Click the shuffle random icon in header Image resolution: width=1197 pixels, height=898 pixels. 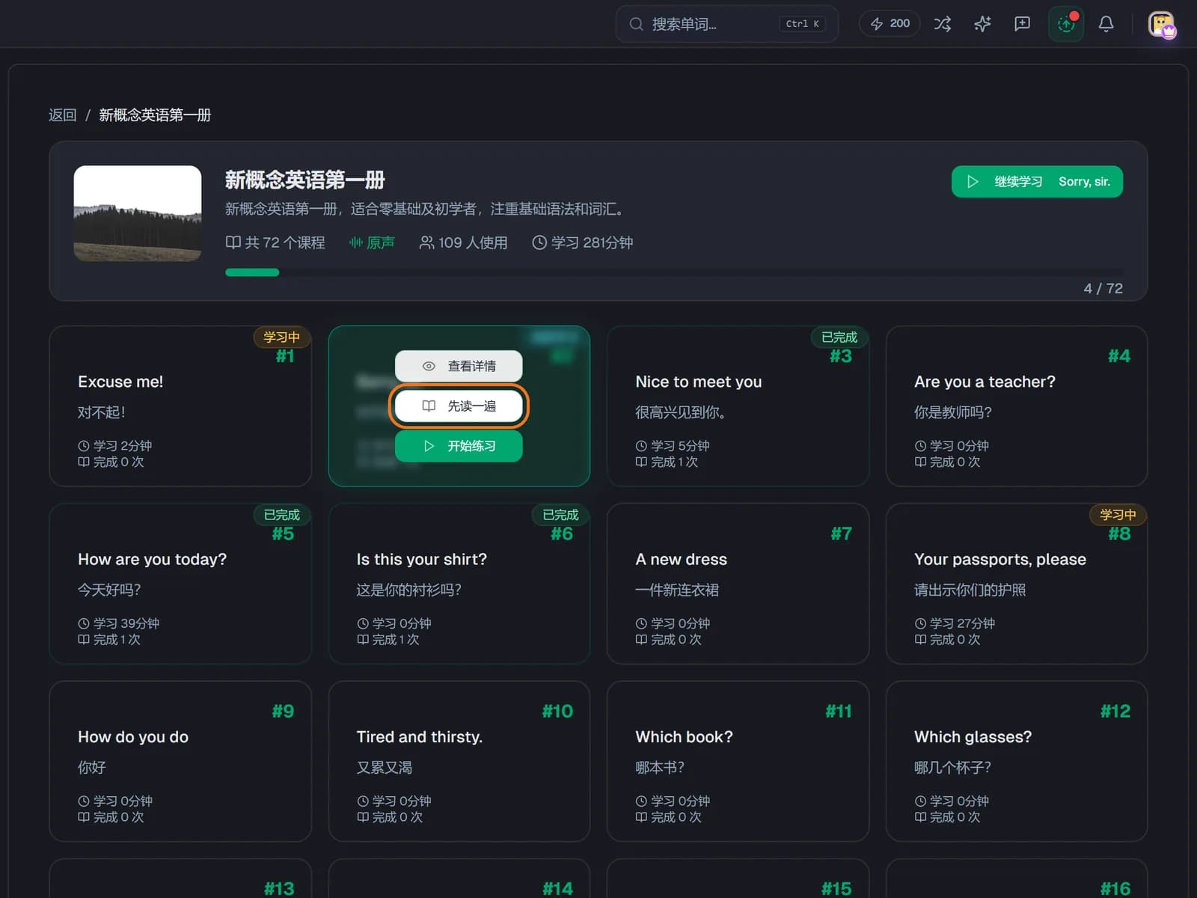(x=943, y=24)
